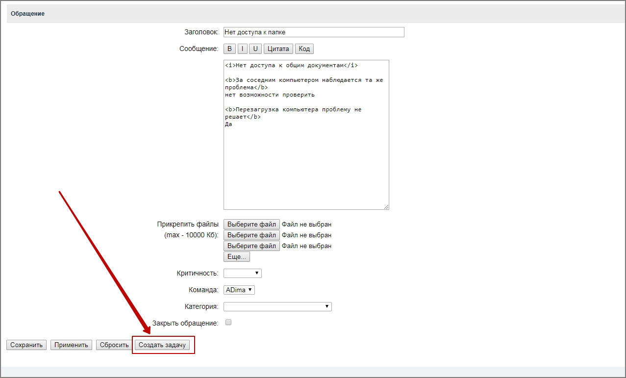Image resolution: width=626 pixels, height=378 pixels.
Task: Reset the form with the Сбросить button
Action: point(114,345)
